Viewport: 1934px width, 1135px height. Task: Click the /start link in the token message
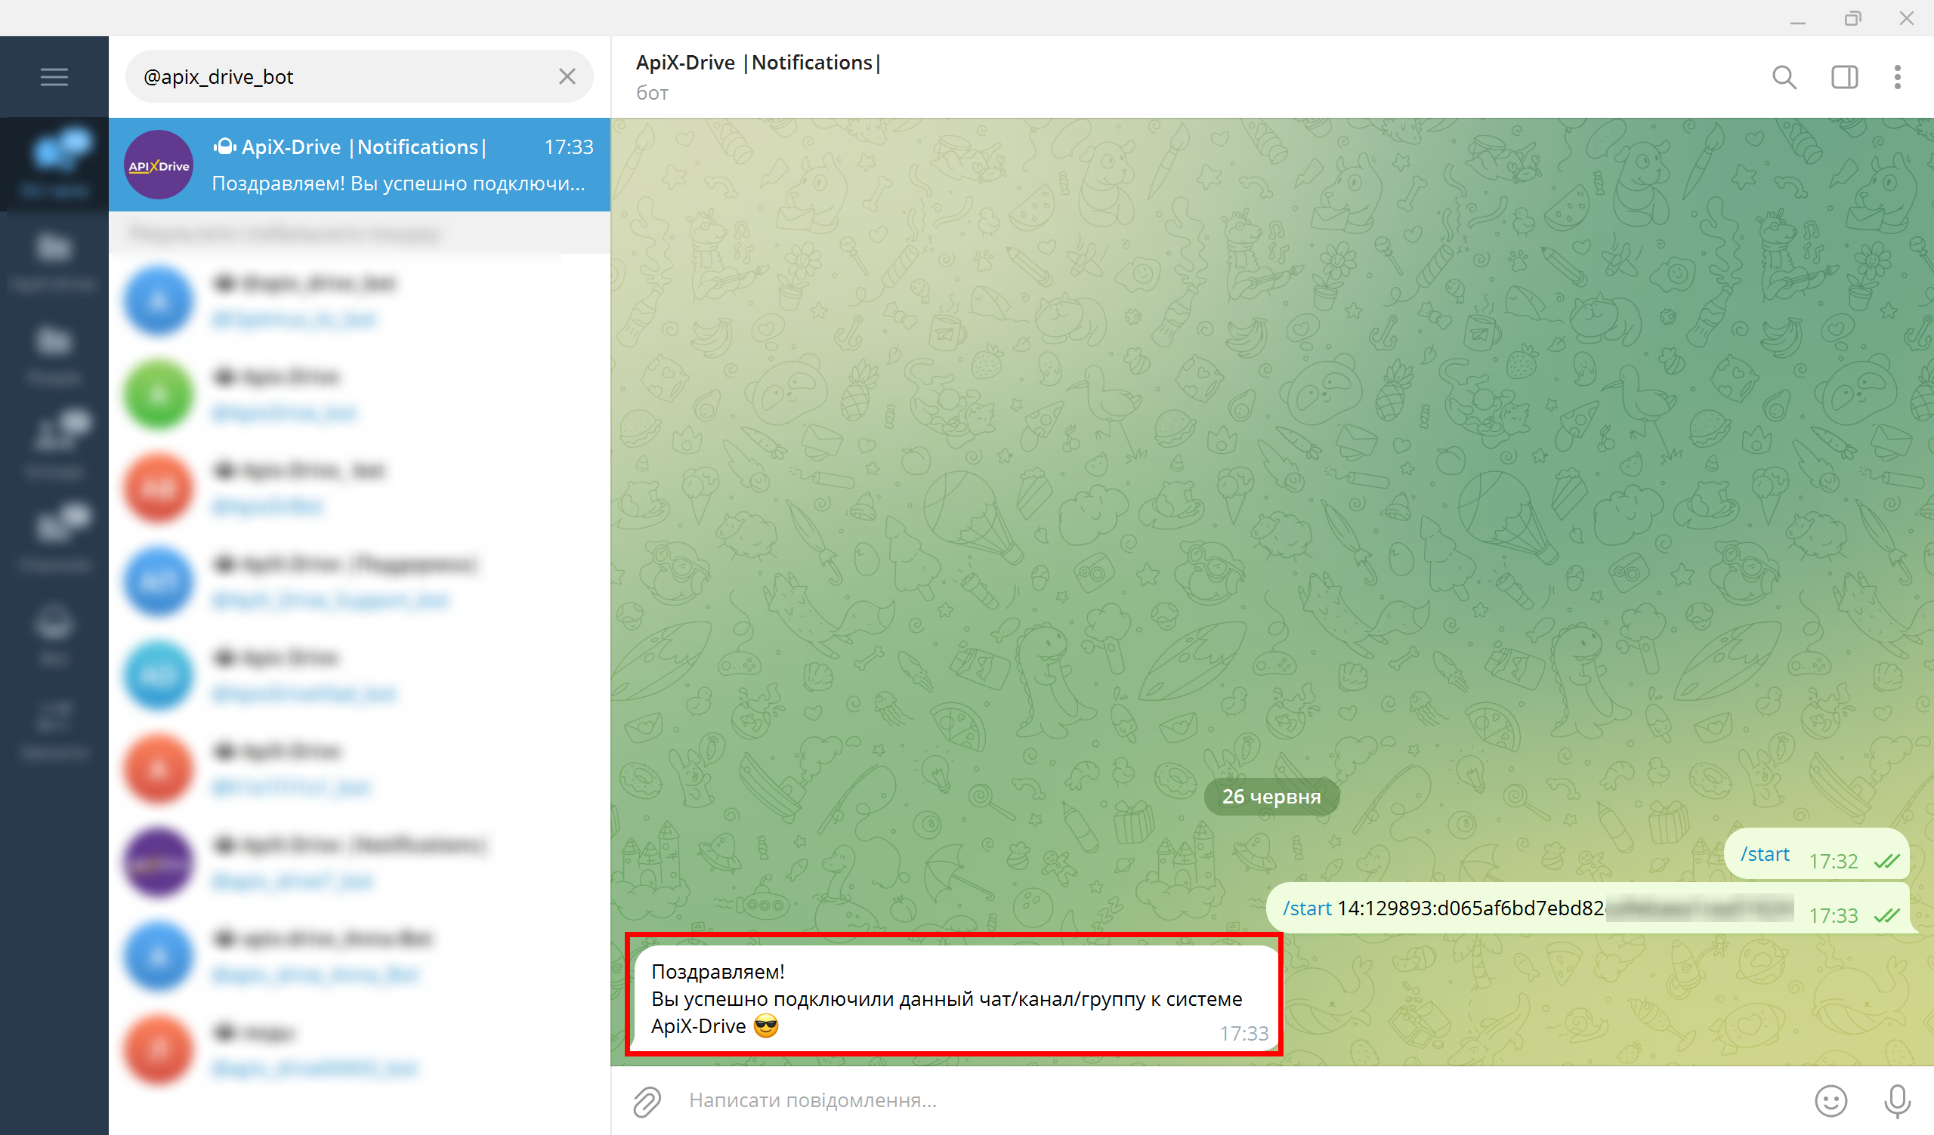[x=1307, y=908]
